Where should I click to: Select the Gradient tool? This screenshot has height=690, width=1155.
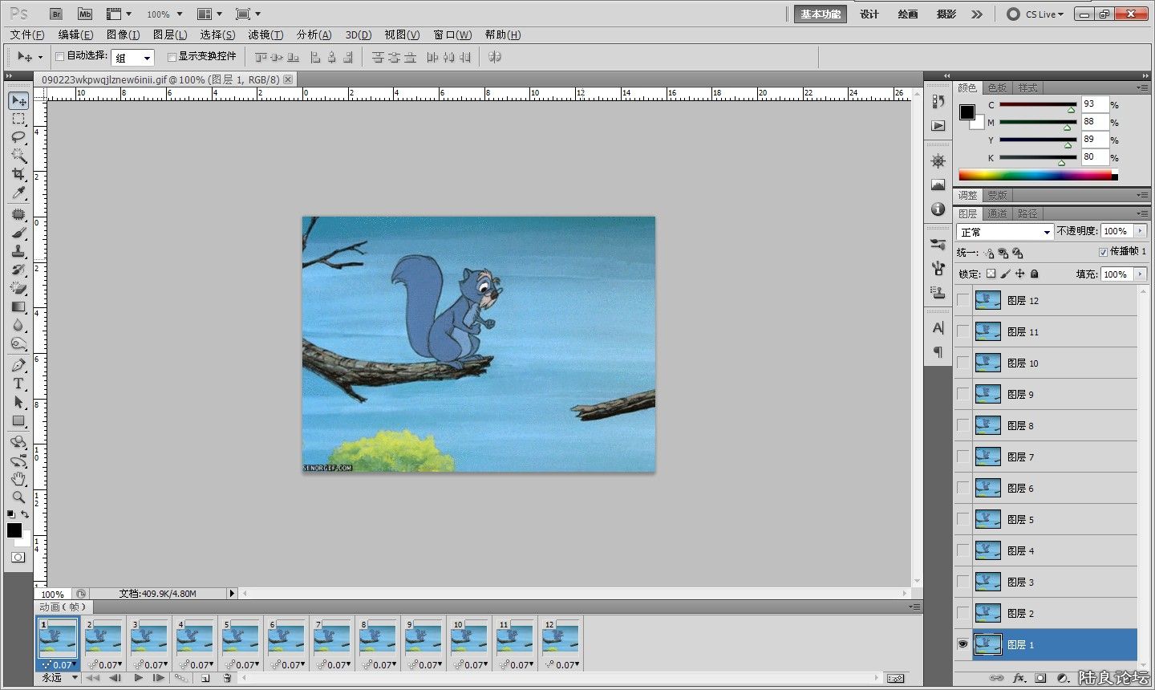pyautogui.click(x=18, y=307)
